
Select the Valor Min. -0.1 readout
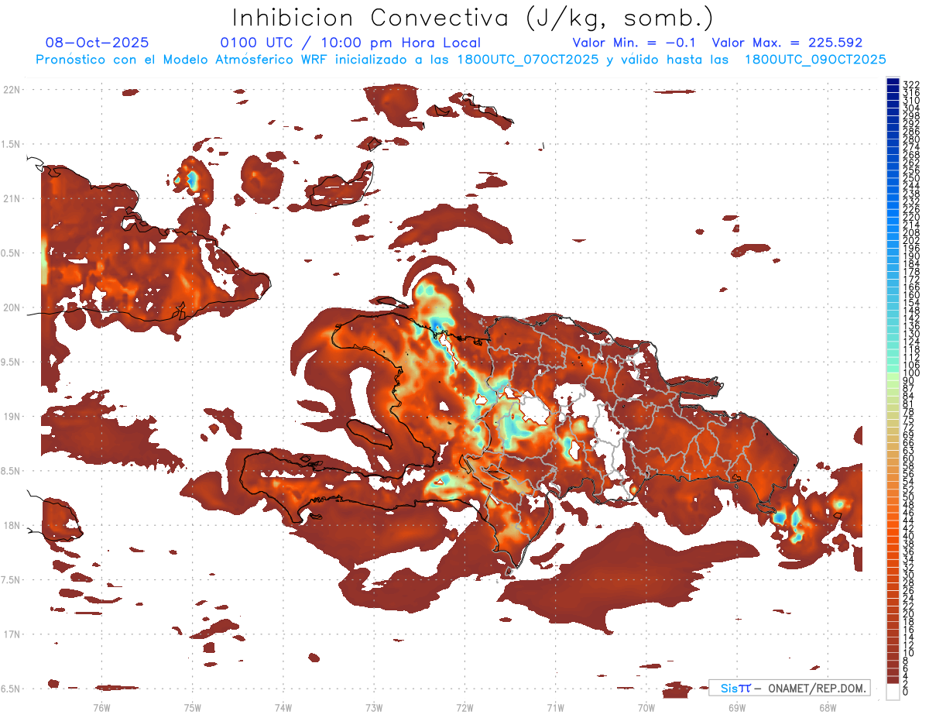[x=636, y=43]
